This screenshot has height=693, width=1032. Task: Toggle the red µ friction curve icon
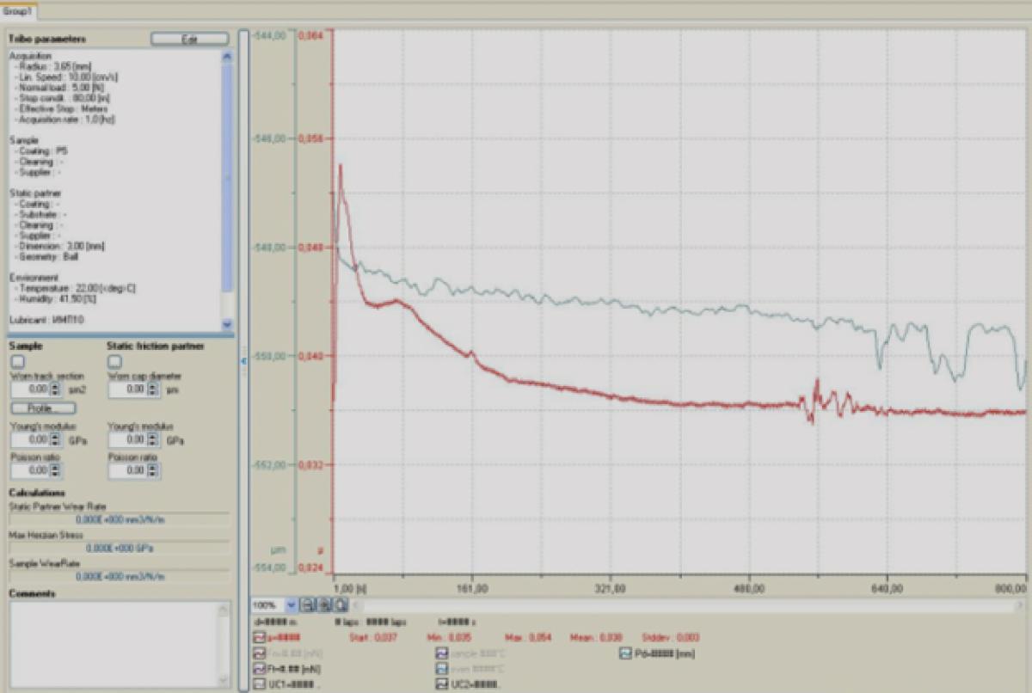tap(260, 638)
